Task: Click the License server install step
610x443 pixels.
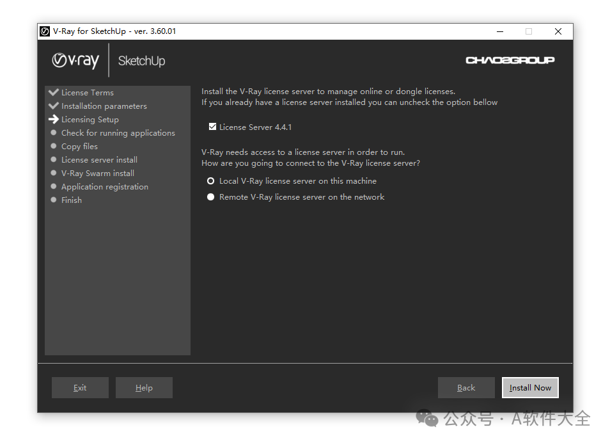Action: [99, 160]
